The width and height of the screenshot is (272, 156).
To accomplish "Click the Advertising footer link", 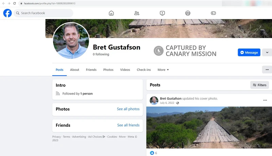I will [x=79, y=137].
